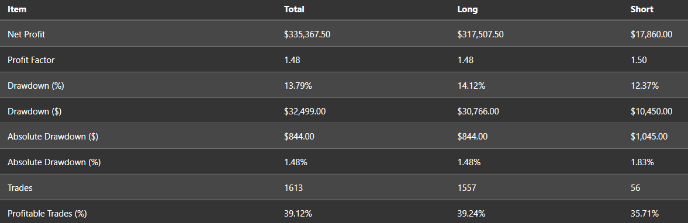Select the Profit Factor row label
Viewport: 688px width, 223px height.
[x=31, y=60]
